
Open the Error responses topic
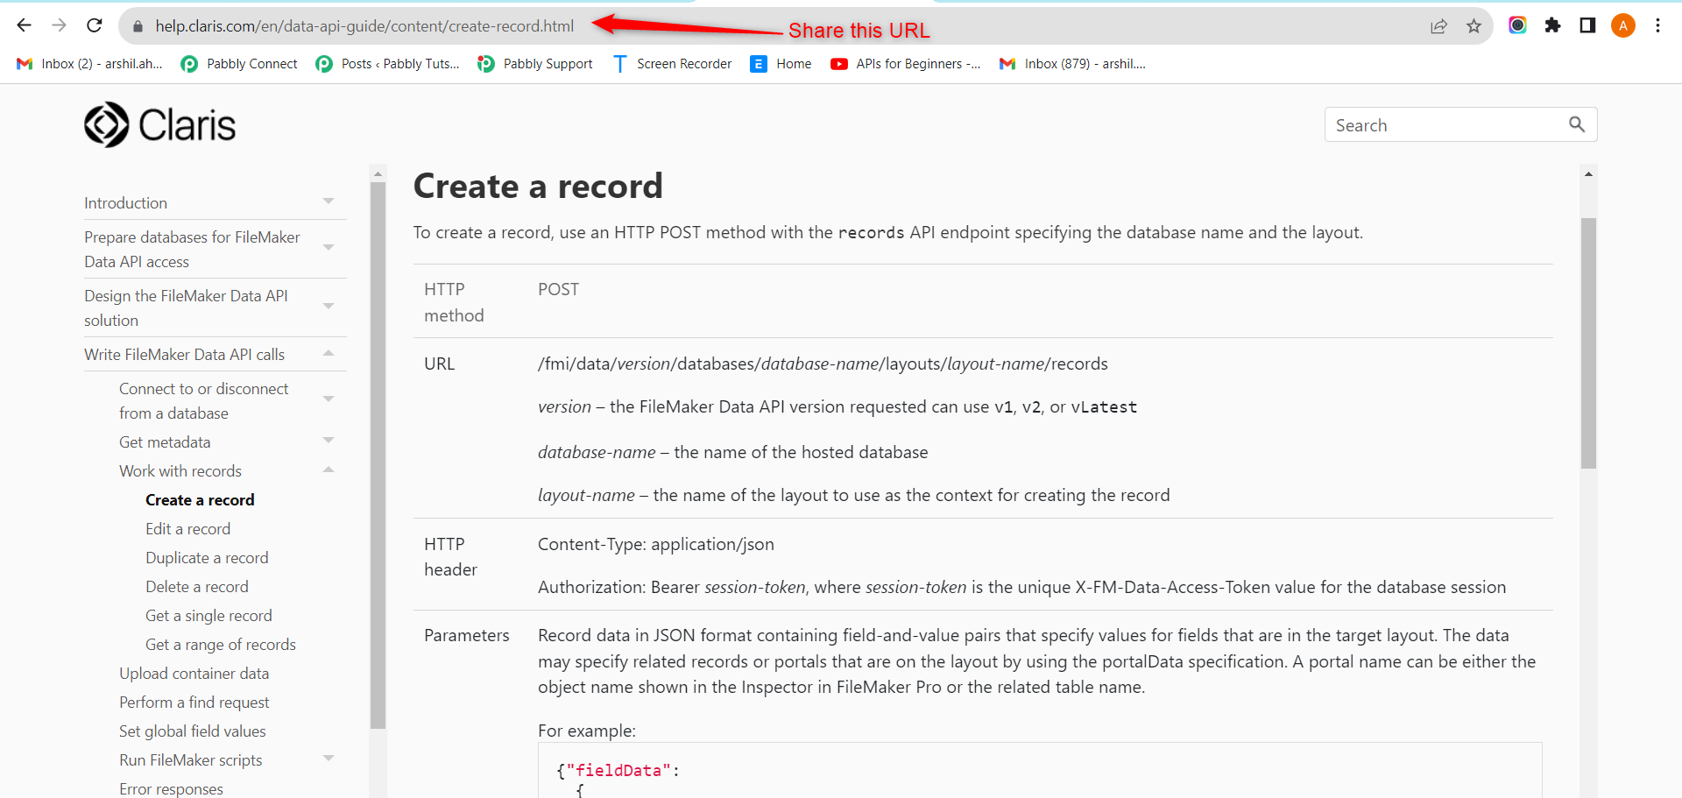click(x=171, y=789)
